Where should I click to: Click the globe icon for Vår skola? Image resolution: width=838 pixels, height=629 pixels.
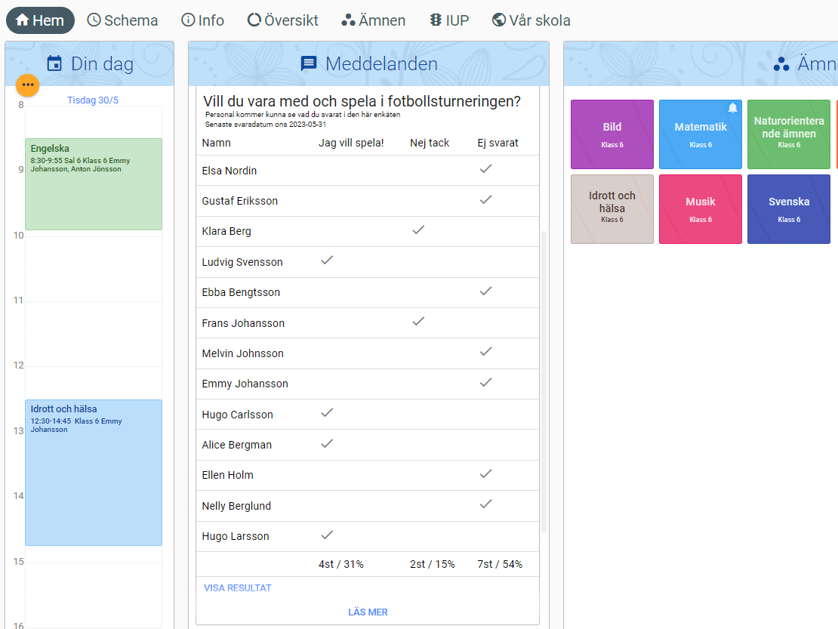point(498,20)
